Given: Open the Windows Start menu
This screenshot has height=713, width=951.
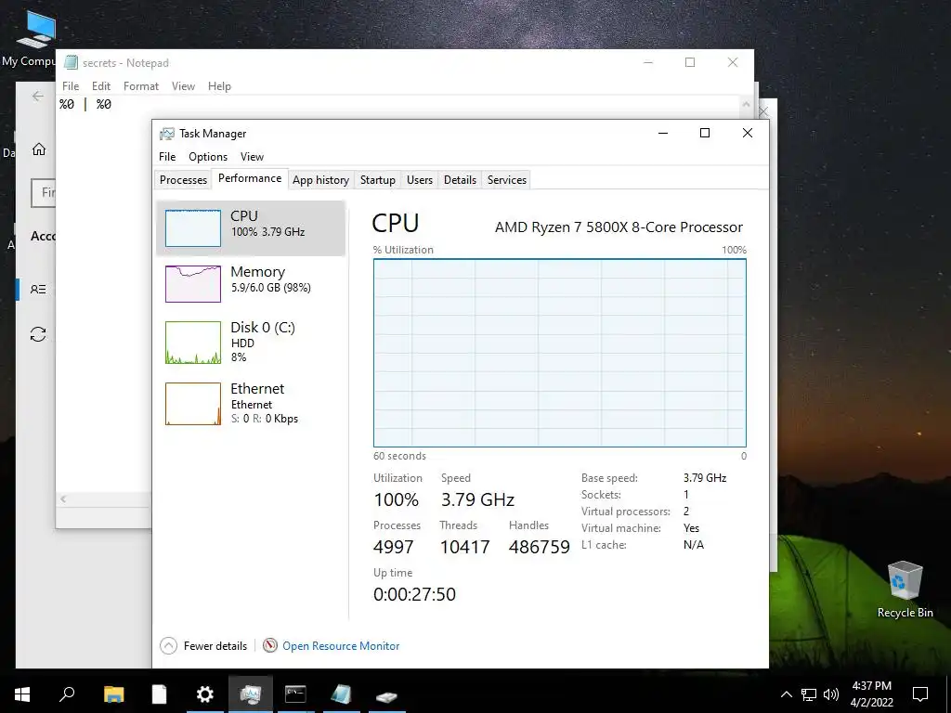Looking at the screenshot, I should 22,694.
